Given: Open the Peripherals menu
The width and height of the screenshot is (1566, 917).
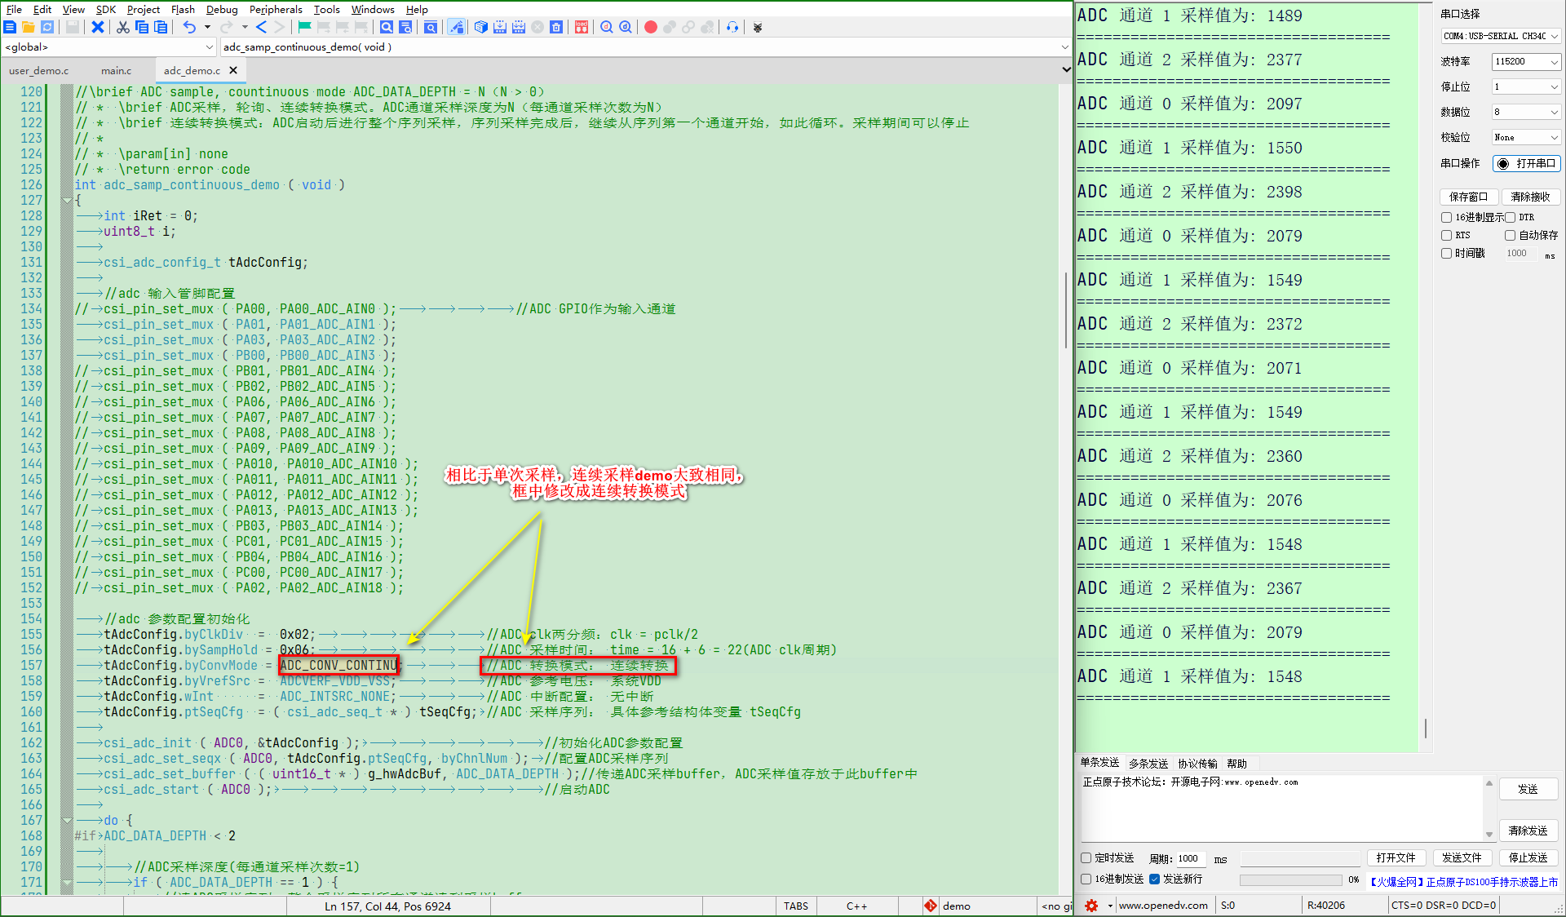Looking at the screenshot, I should (275, 9).
